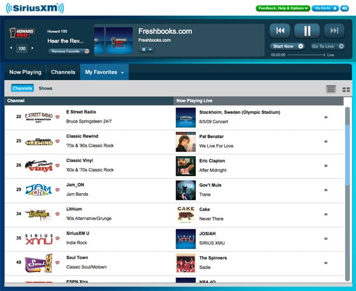Toggle favorite heart for Classic Vinyl
The width and height of the screenshot is (356, 291).
pos(57,165)
